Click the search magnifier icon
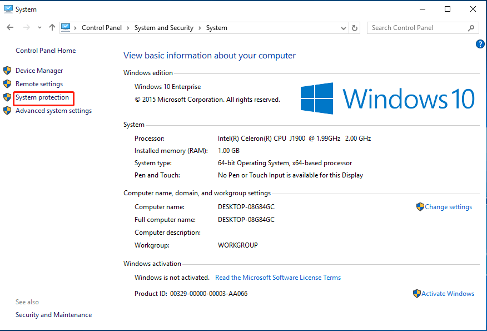This screenshot has width=487, height=331. (x=471, y=28)
